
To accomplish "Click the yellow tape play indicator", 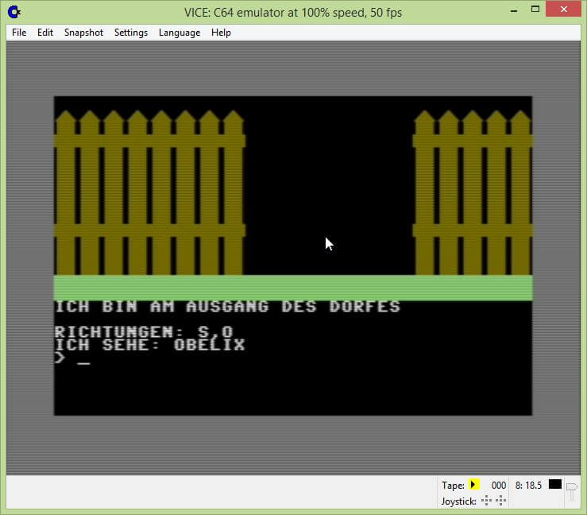I will pyautogui.click(x=473, y=484).
